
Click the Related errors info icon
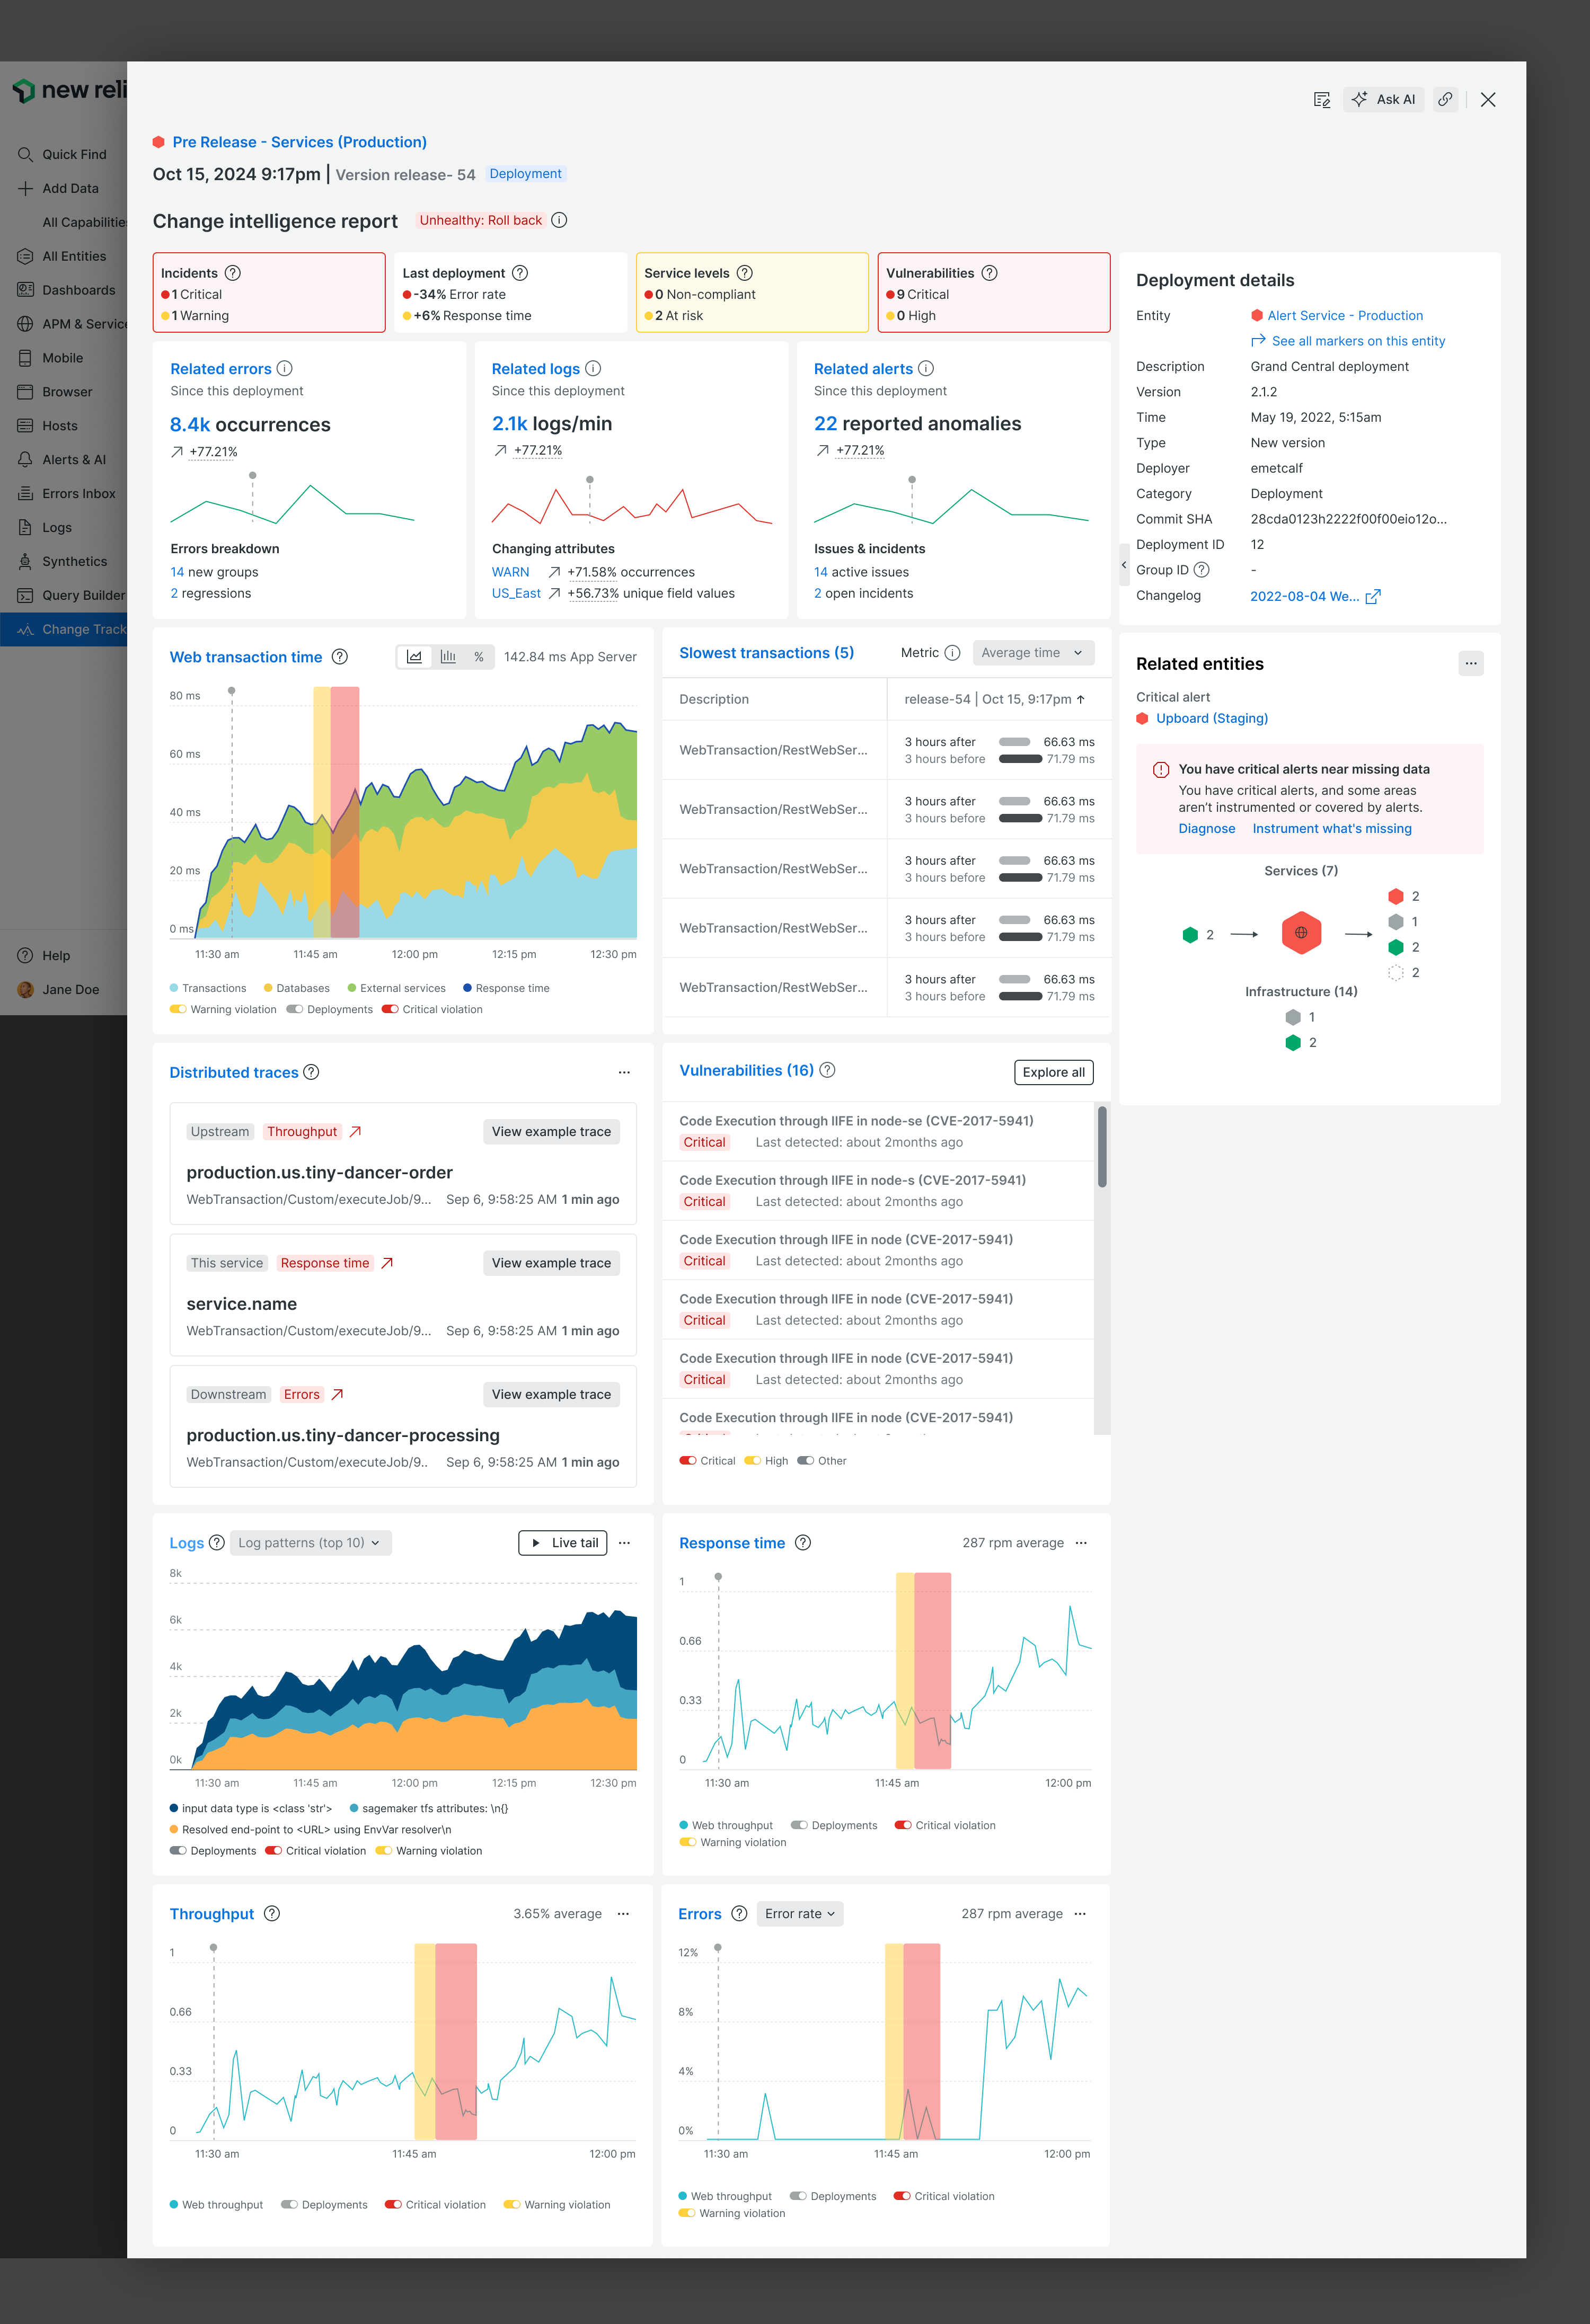click(x=284, y=368)
